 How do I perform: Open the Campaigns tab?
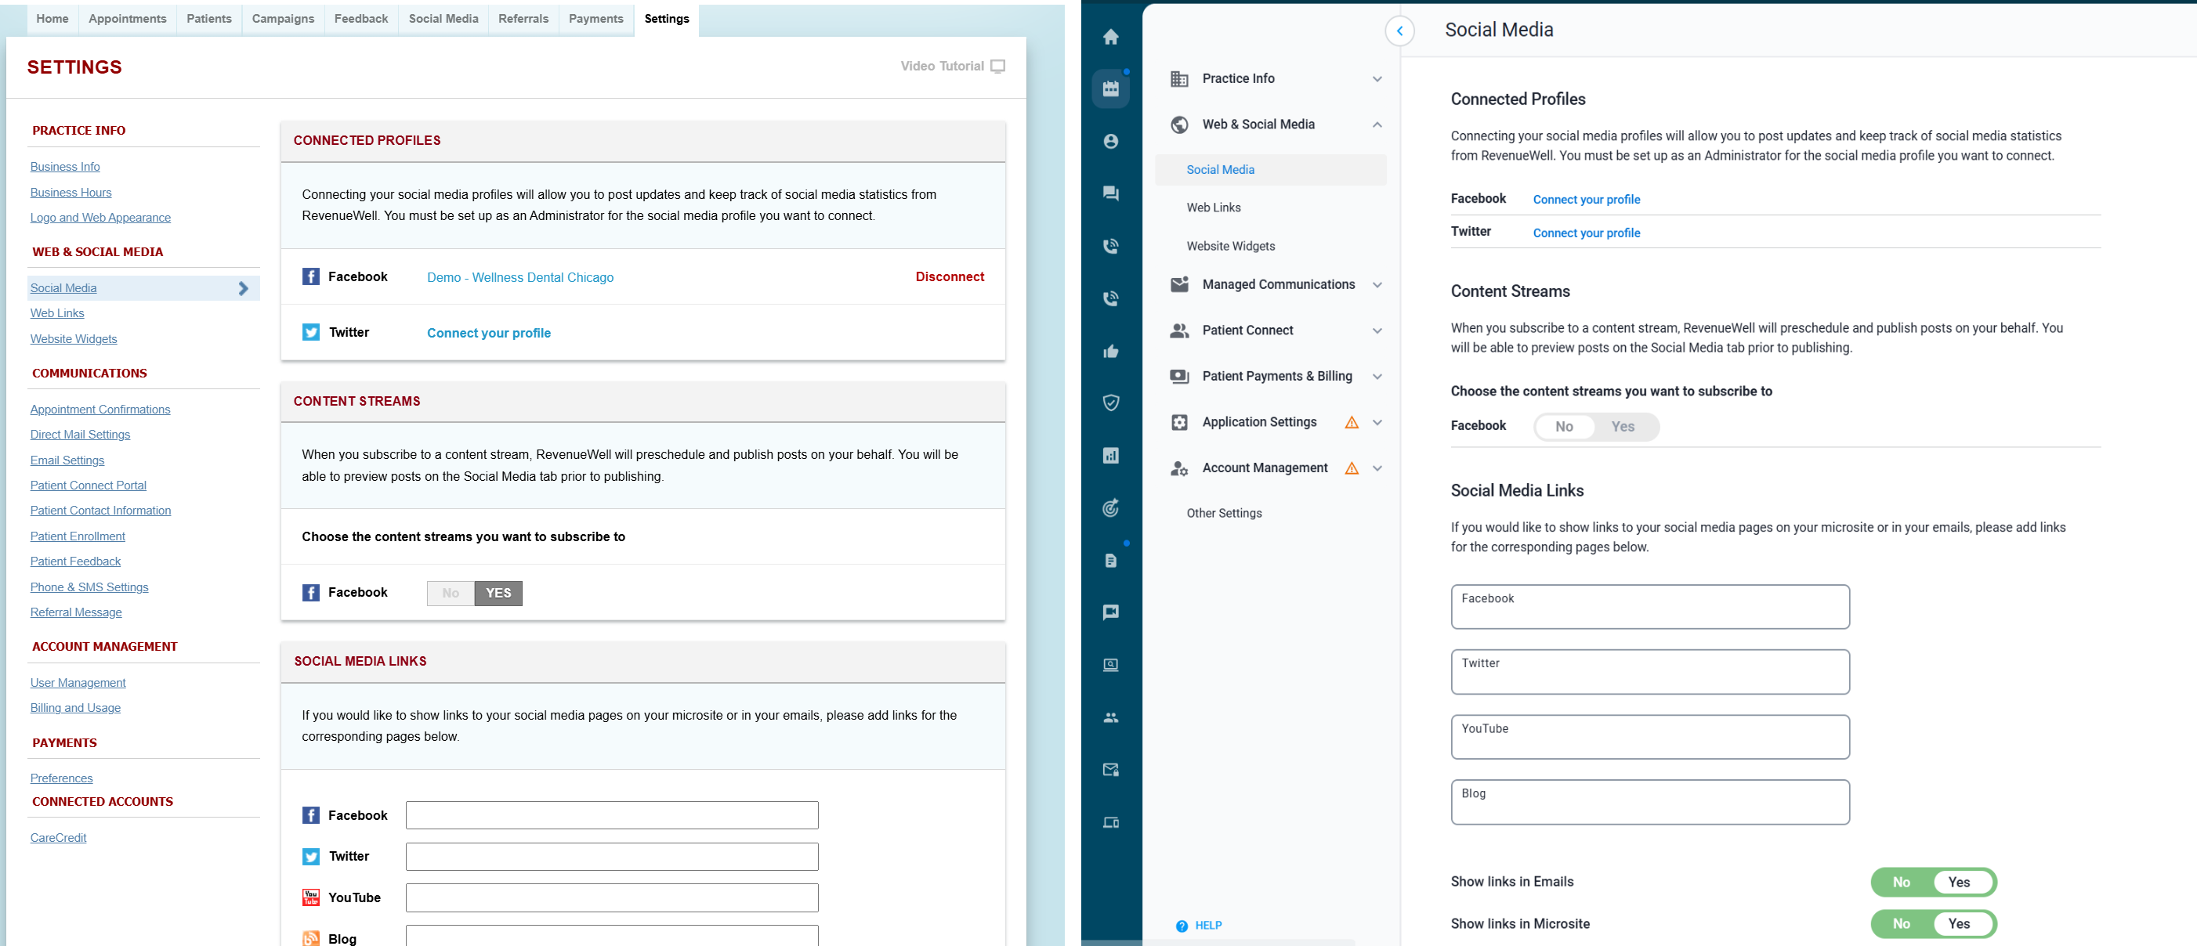click(282, 19)
